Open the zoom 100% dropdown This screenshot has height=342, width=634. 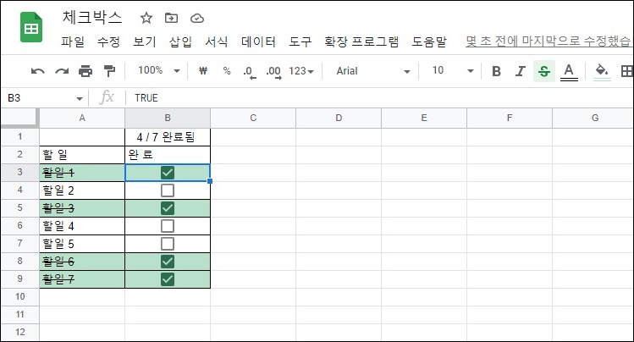158,71
